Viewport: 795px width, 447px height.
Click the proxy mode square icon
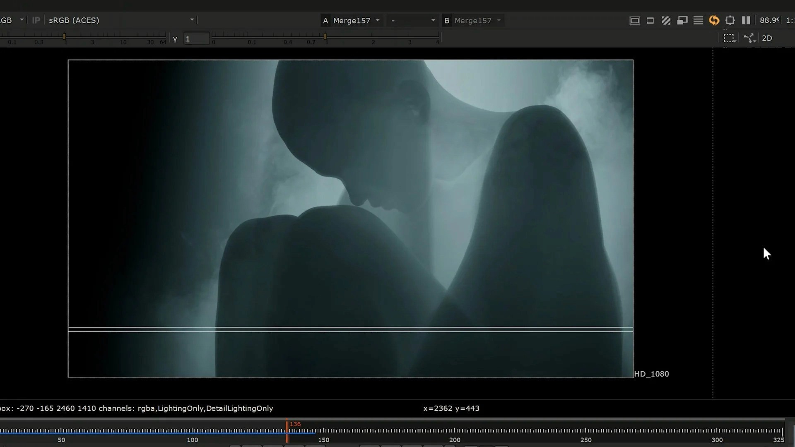(x=650, y=20)
